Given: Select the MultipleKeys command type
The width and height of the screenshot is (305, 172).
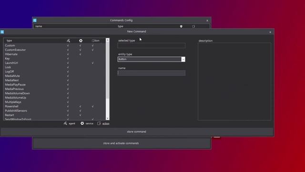Looking at the screenshot, I should 55,102.
